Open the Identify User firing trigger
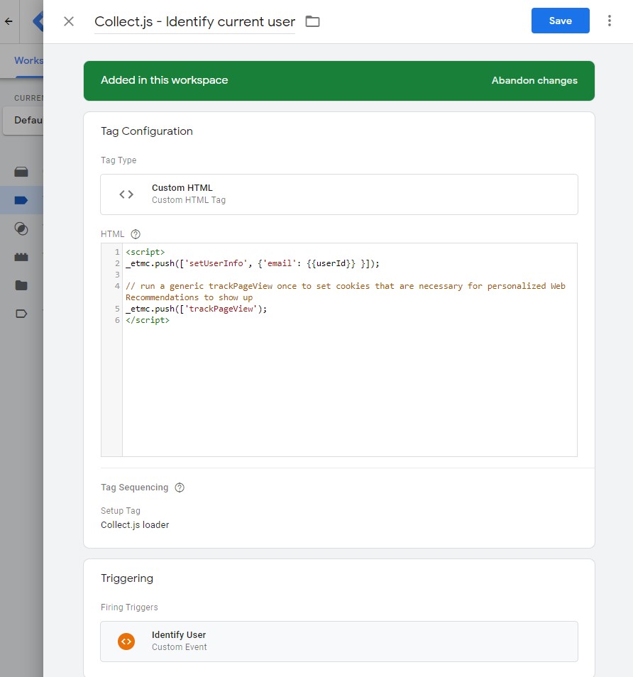 [339, 642]
